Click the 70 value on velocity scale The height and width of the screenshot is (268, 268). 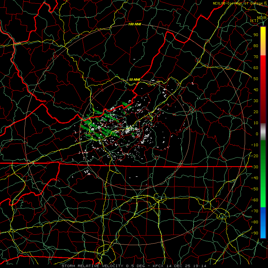256,57
